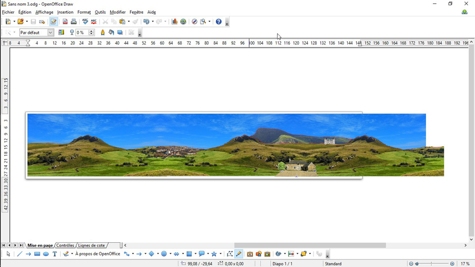Select the Ellipse drawing tool
This screenshot has width=475, height=267.
(x=46, y=254)
